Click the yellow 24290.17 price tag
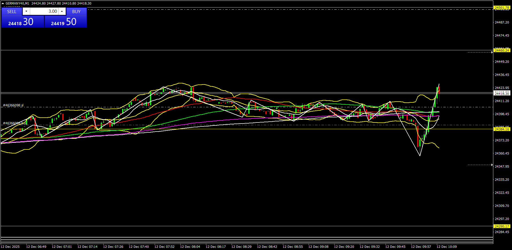The image size is (512, 250). [502, 226]
